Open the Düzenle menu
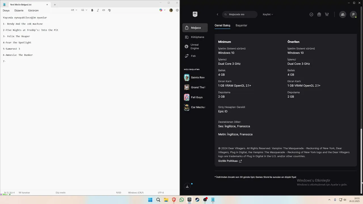The height and width of the screenshot is (204, 363). click(x=19, y=10)
